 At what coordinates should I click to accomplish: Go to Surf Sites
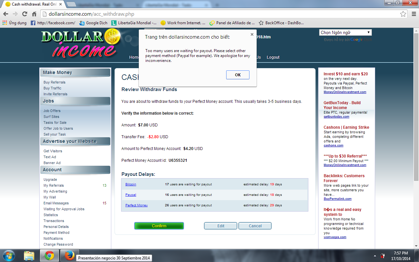(x=51, y=117)
